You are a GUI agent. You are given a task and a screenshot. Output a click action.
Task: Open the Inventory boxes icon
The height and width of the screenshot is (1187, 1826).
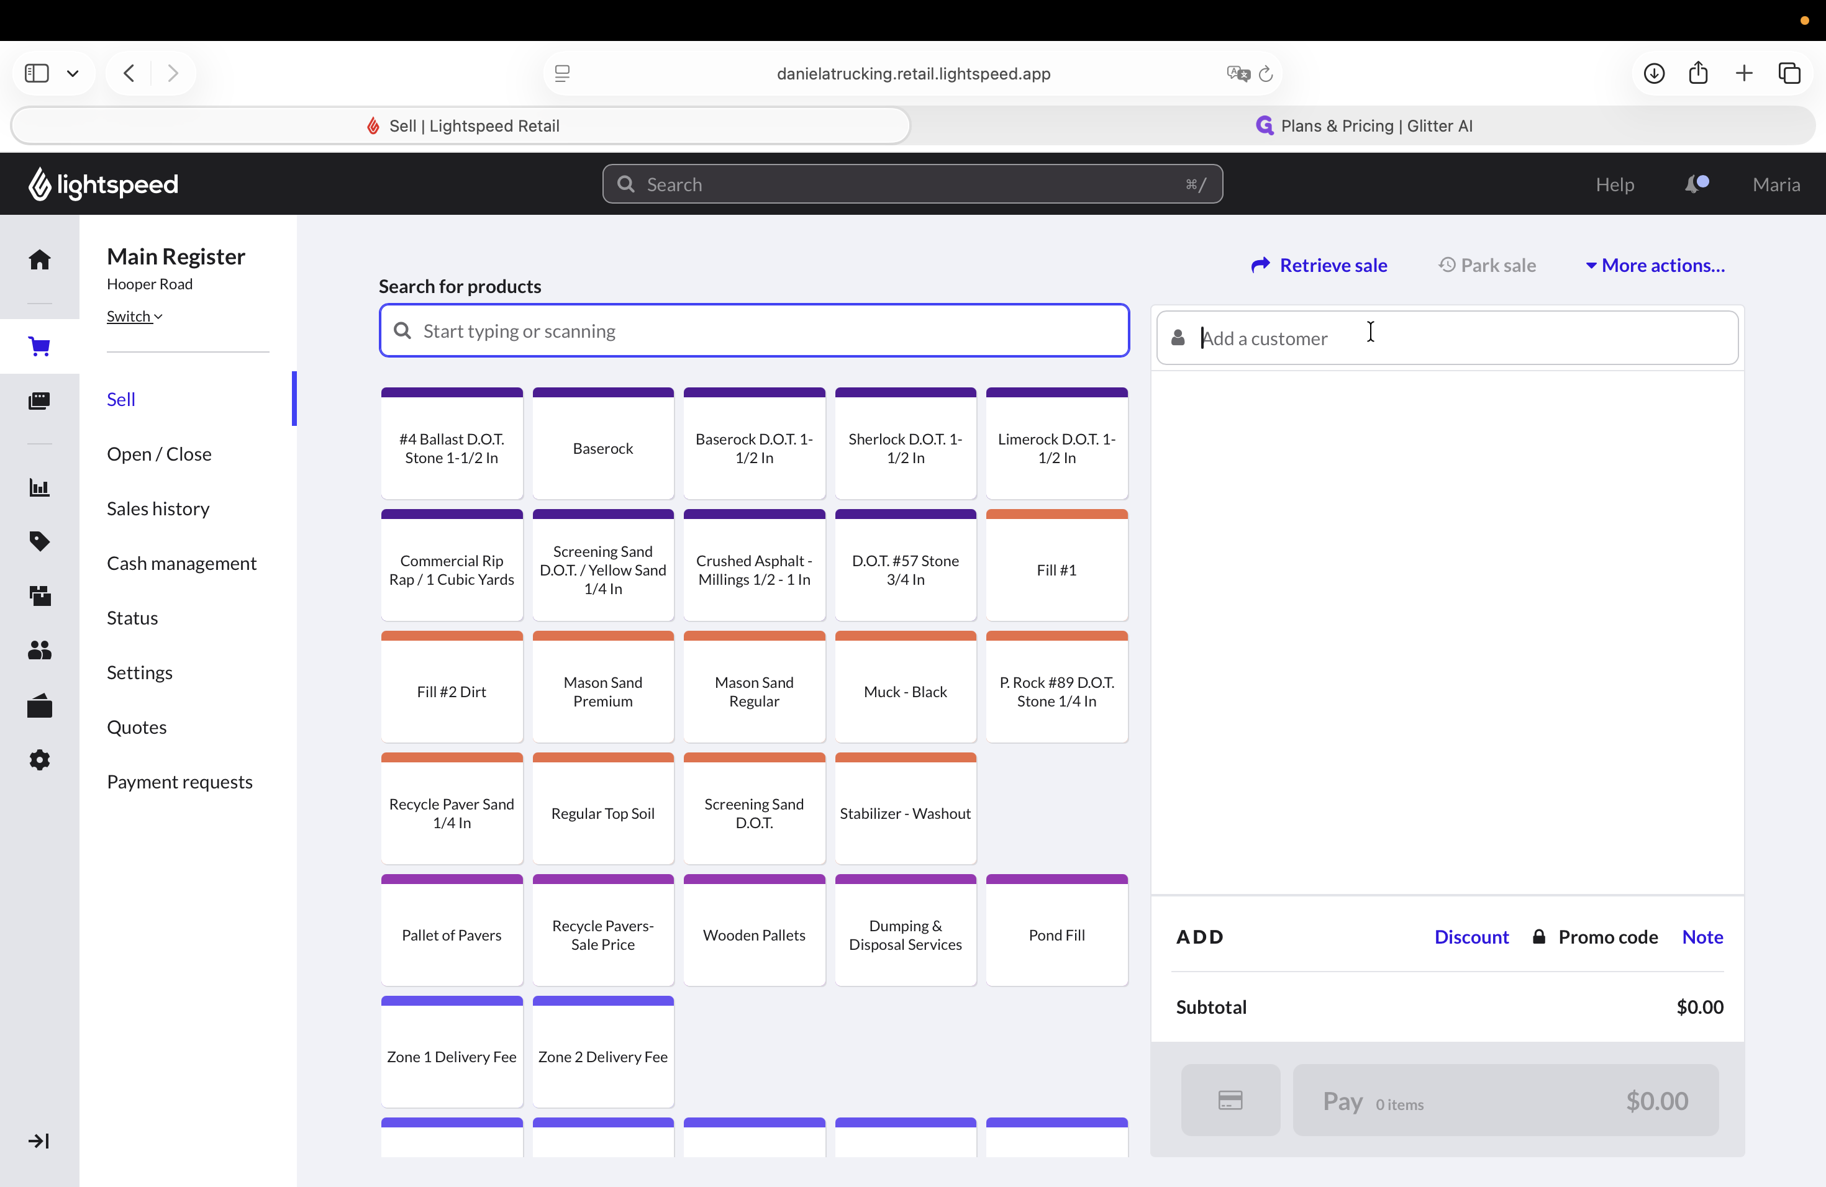[x=39, y=596]
